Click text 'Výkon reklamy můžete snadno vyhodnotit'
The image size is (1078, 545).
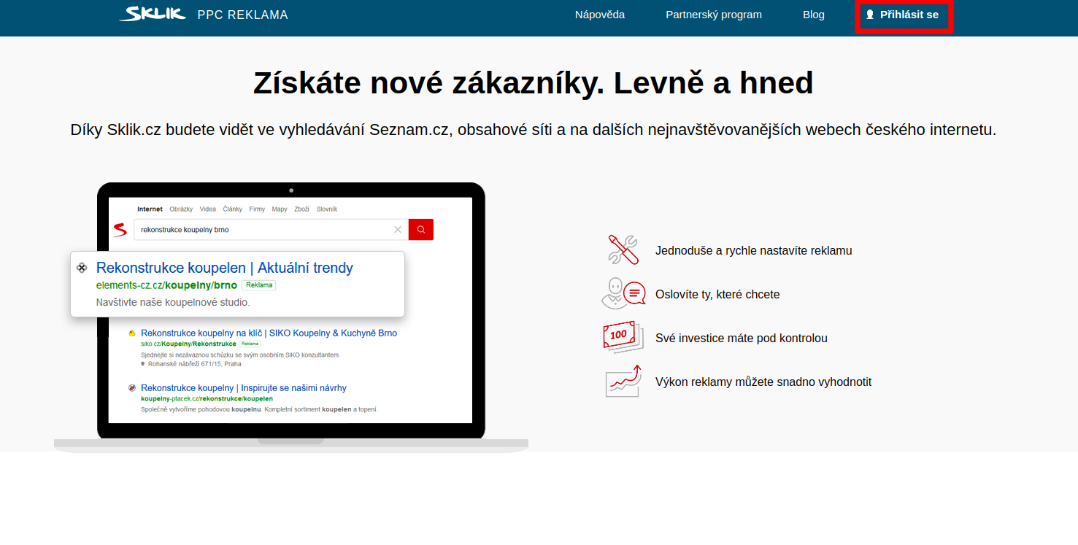pyautogui.click(x=763, y=382)
